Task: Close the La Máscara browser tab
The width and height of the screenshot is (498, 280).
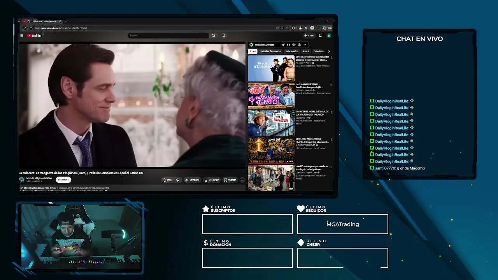Action: pos(60,21)
